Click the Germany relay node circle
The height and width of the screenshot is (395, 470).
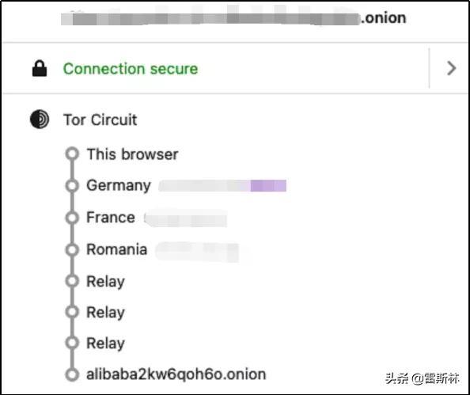[x=72, y=185]
